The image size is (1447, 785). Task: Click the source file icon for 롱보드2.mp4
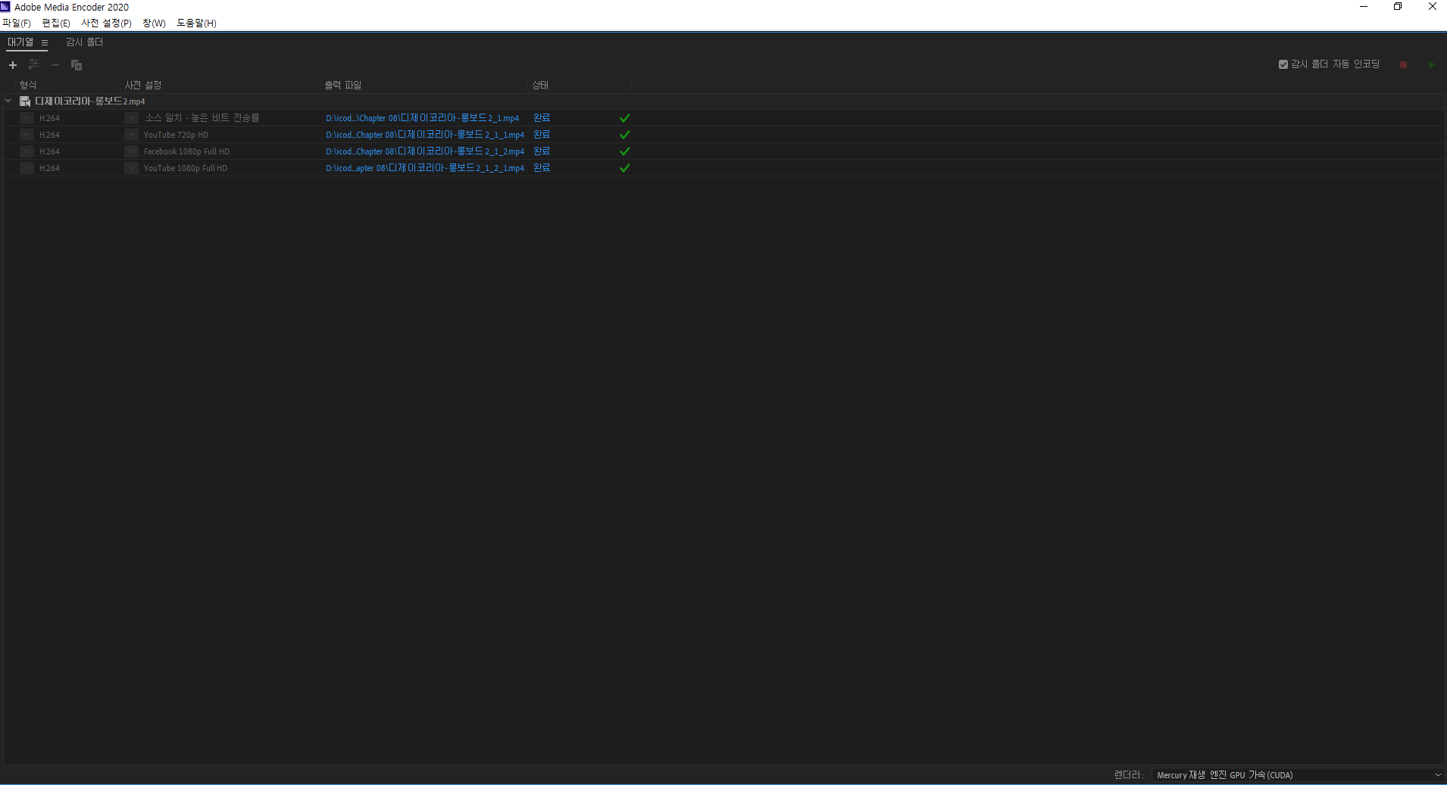tap(25, 101)
